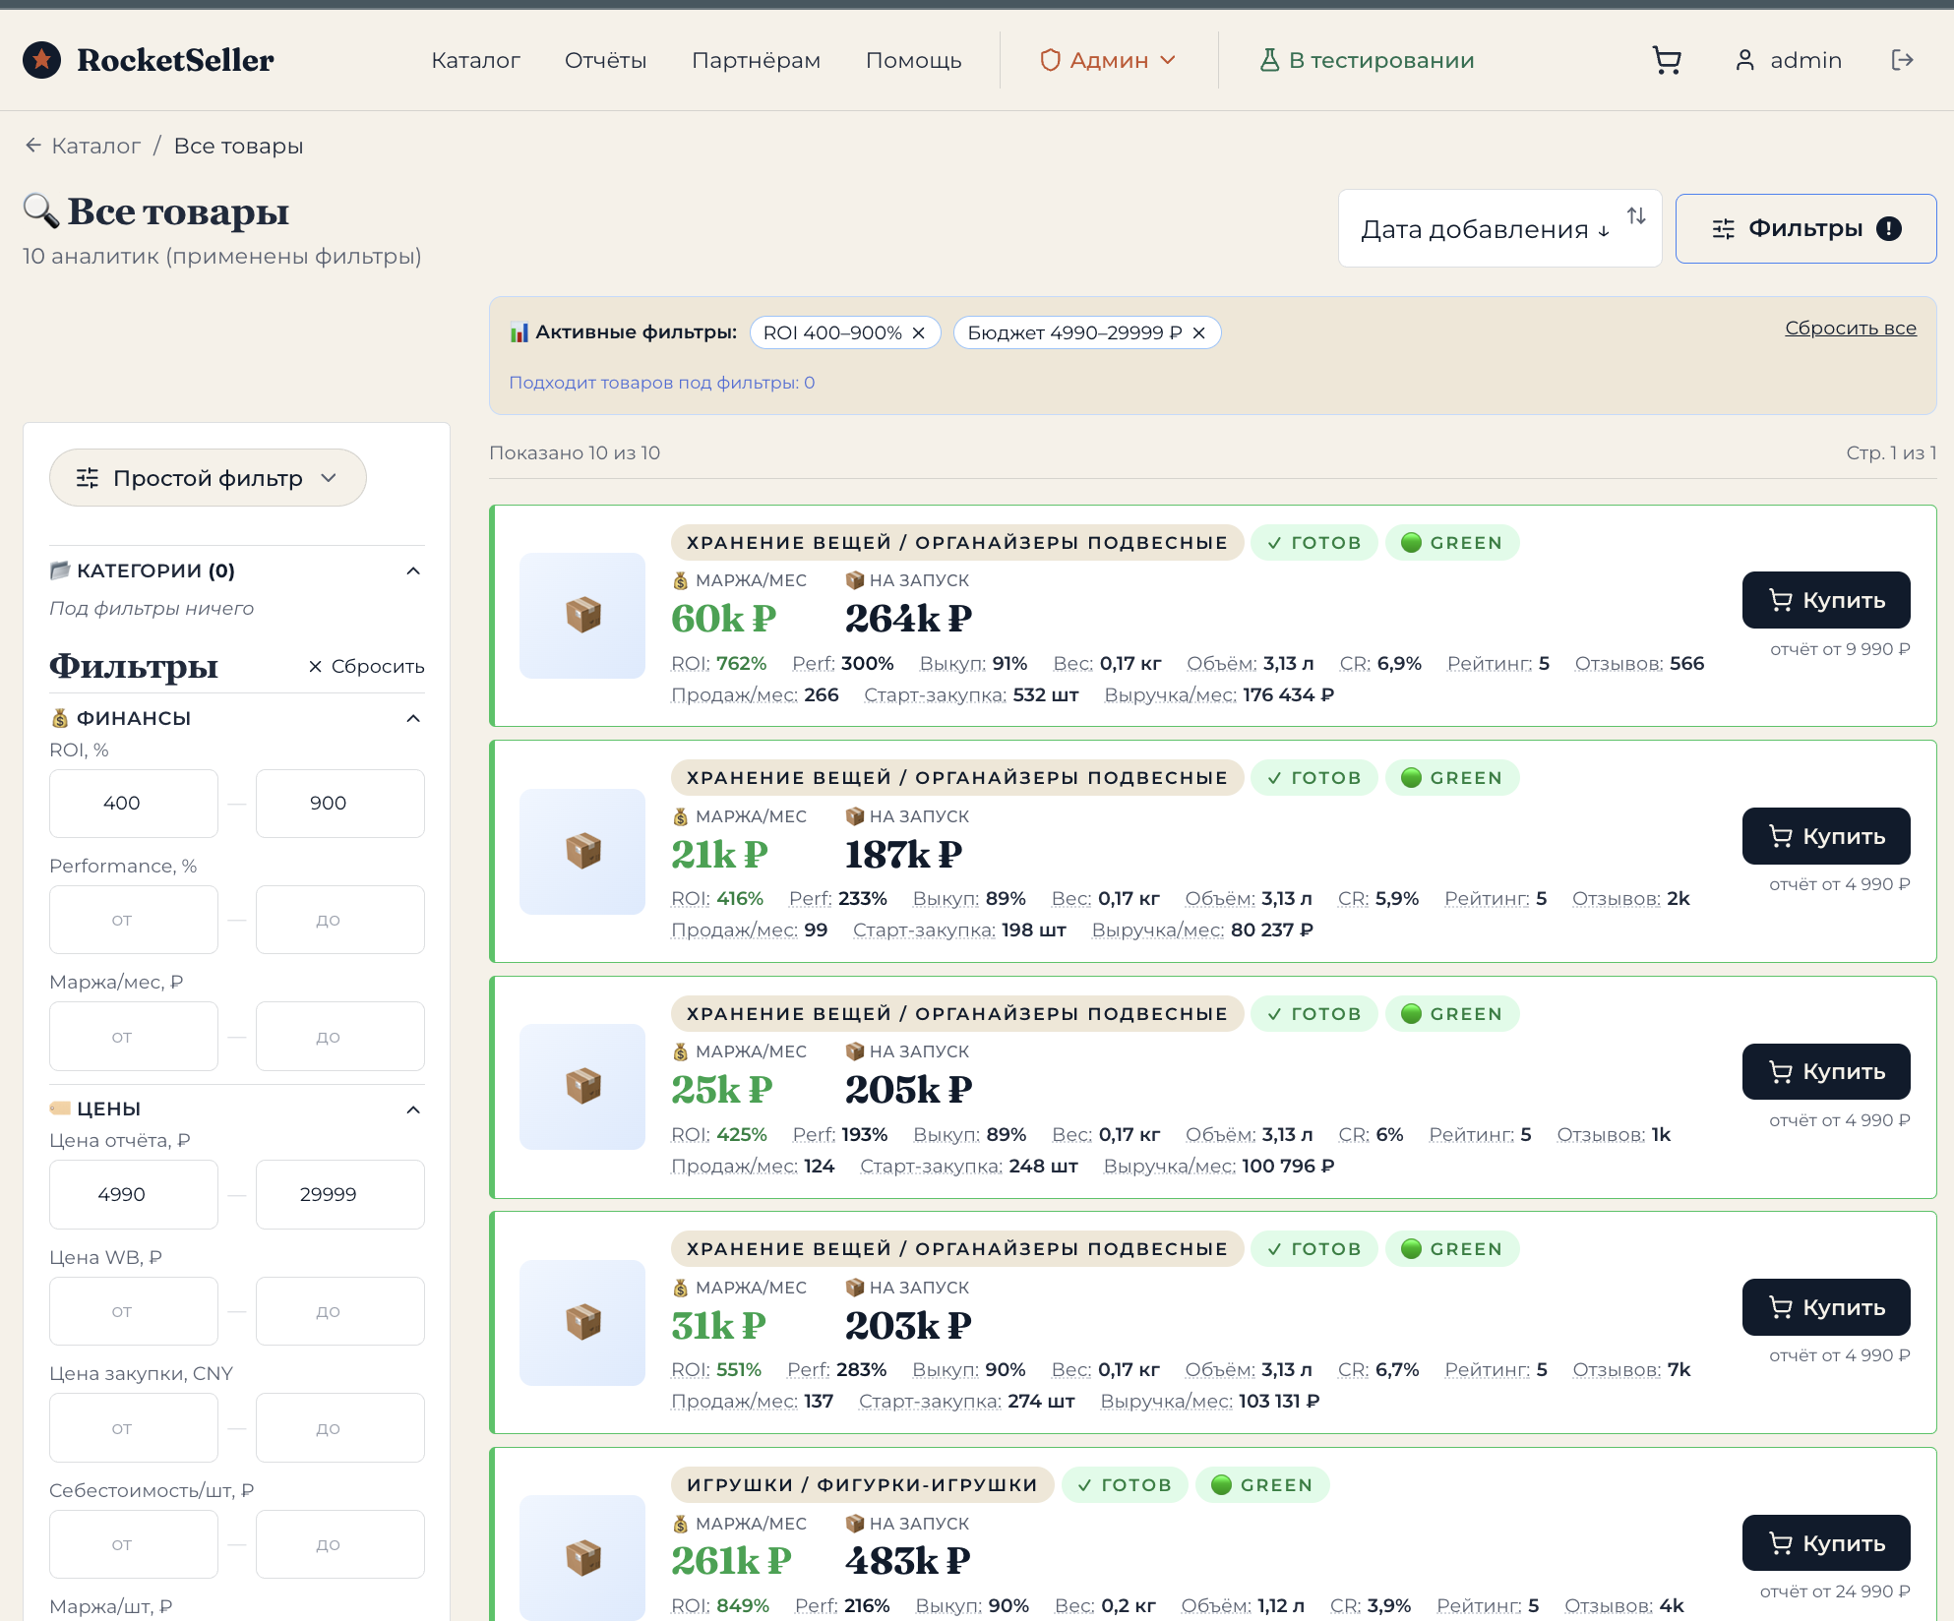Click the Цена закупки CNY 'до' field
The width and height of the screenshot is (1954, 1621).
340,1428
